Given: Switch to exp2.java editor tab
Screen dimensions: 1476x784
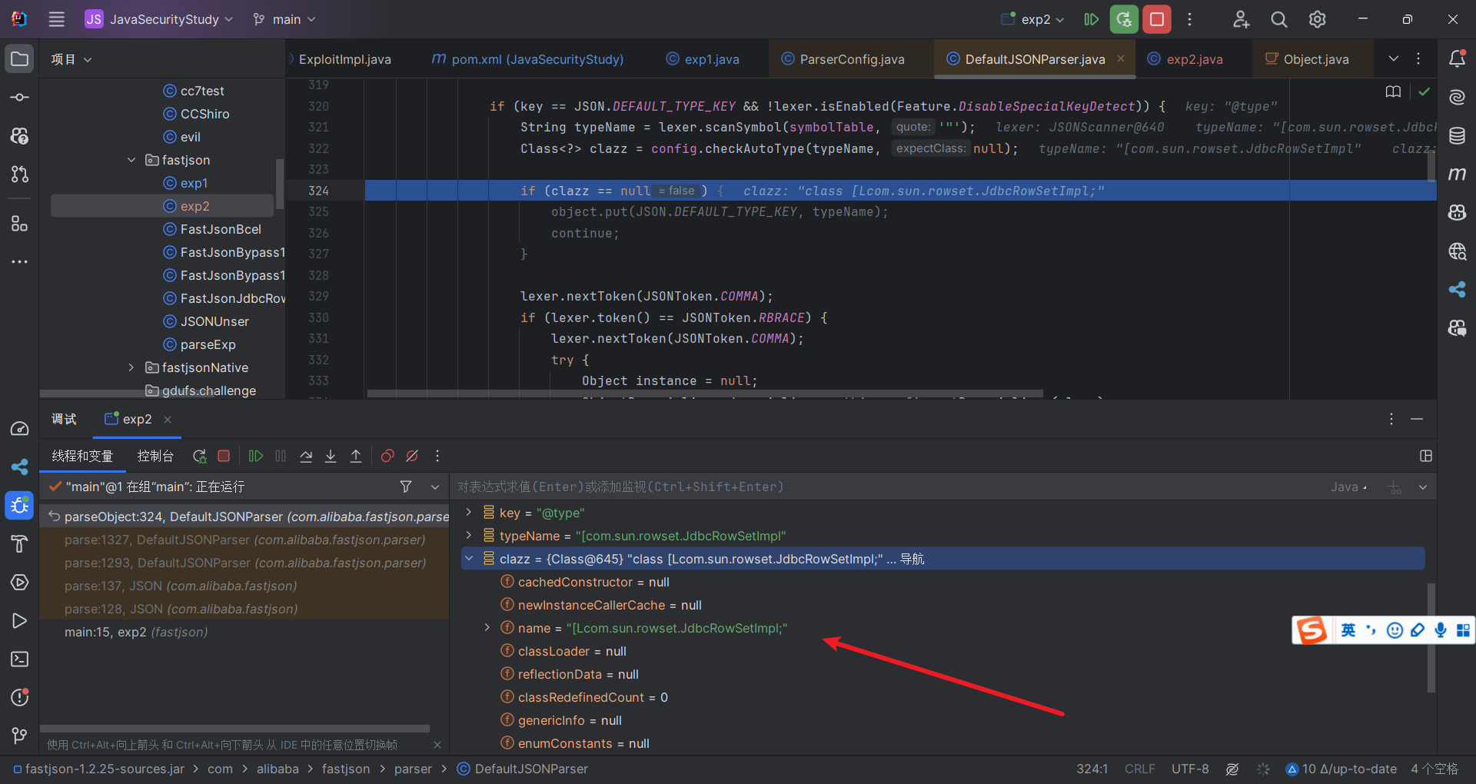Looking at the screenshot, I should pyautogui.click(x=1185, y=59).
